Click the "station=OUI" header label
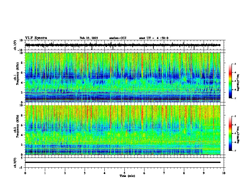The height and width of the screenshot is (194, 252). click(118, 38)
